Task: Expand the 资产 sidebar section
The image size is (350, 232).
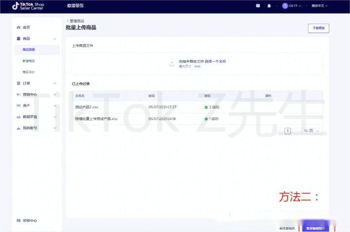Action: (55, 106)
